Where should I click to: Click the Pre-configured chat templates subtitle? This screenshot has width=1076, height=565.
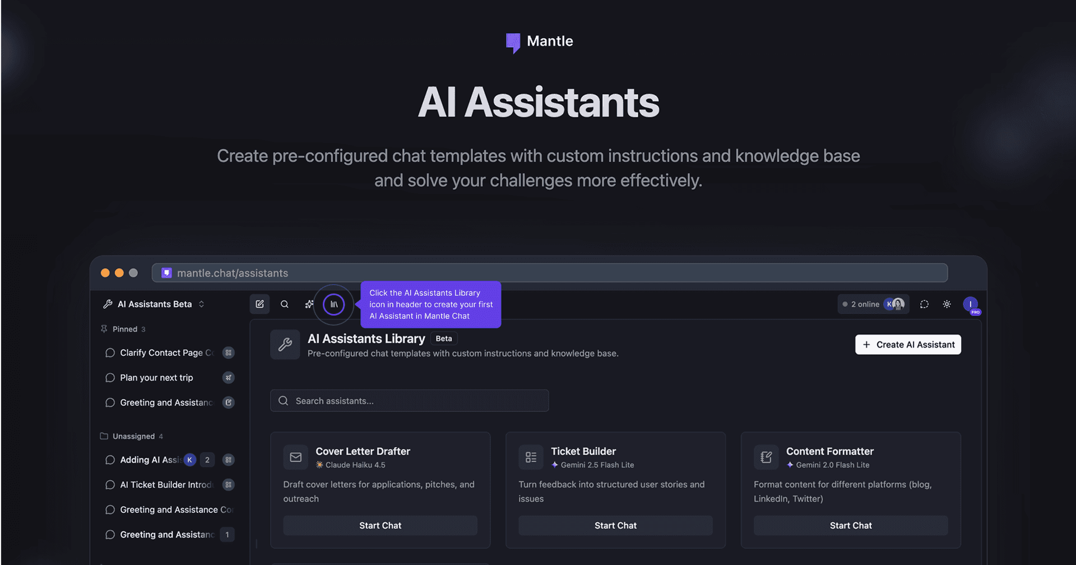463,353
